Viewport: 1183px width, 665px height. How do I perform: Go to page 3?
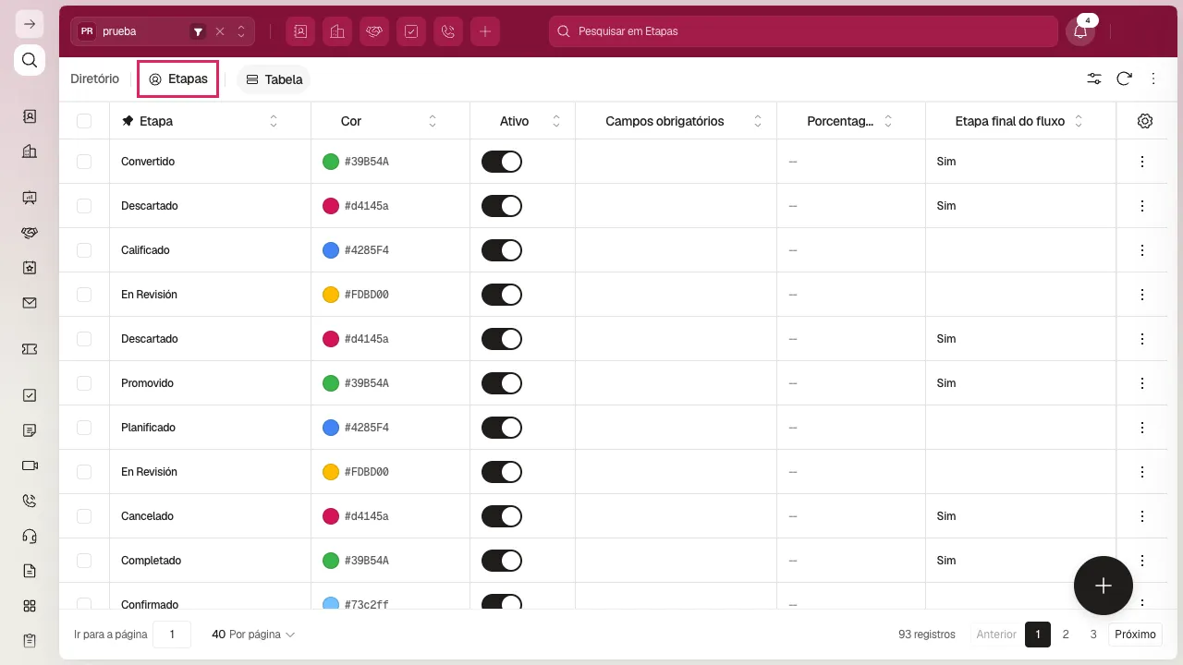pos(1093,635)
